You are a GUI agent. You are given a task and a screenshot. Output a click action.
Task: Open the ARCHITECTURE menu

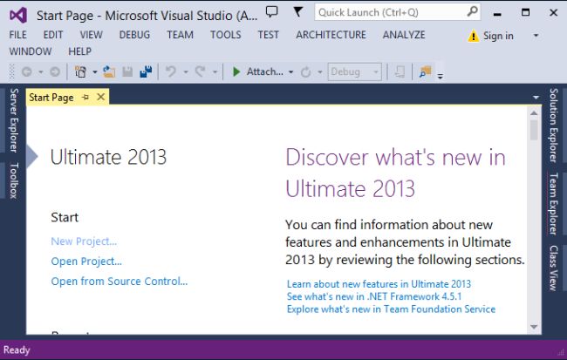331,35
